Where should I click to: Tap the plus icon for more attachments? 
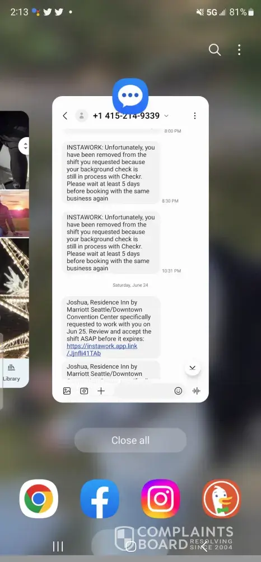tap(101, 391)
